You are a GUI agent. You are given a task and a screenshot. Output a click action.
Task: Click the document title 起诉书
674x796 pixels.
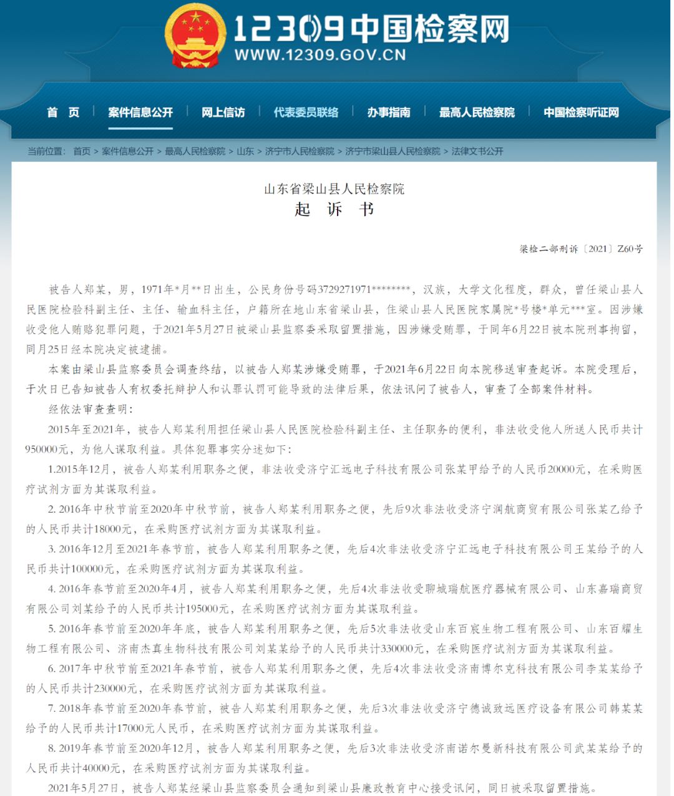click(x=334, y=209)
